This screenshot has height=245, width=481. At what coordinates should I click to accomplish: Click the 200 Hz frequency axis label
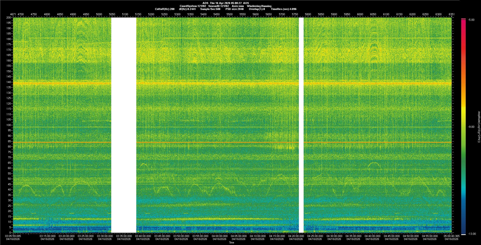9,18
